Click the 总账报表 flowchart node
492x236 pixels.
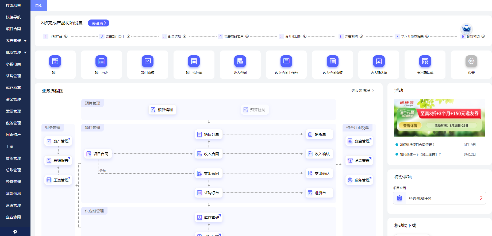coord(58,160)
